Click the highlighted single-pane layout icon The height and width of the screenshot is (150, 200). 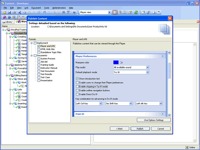click(115, 12)
